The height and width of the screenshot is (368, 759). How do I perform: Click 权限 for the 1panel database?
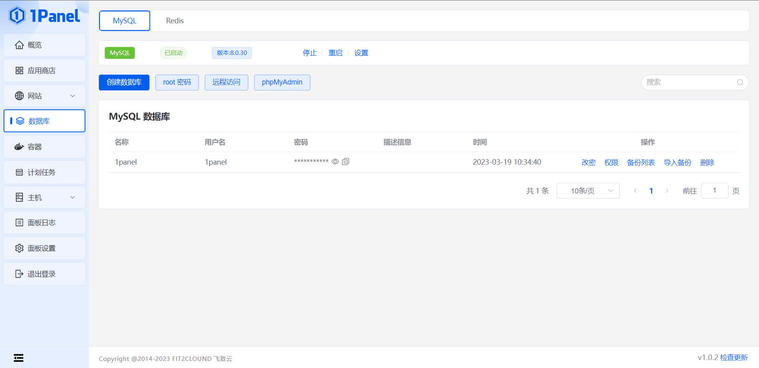tap(611, 163)
